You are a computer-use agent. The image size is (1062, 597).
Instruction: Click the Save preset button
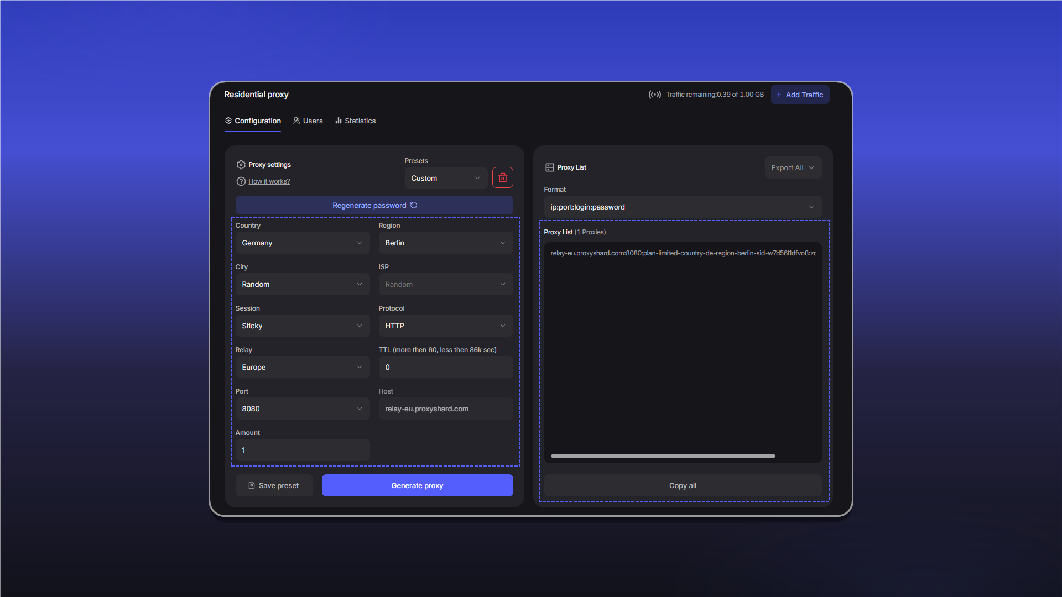[x=274, y=485]
